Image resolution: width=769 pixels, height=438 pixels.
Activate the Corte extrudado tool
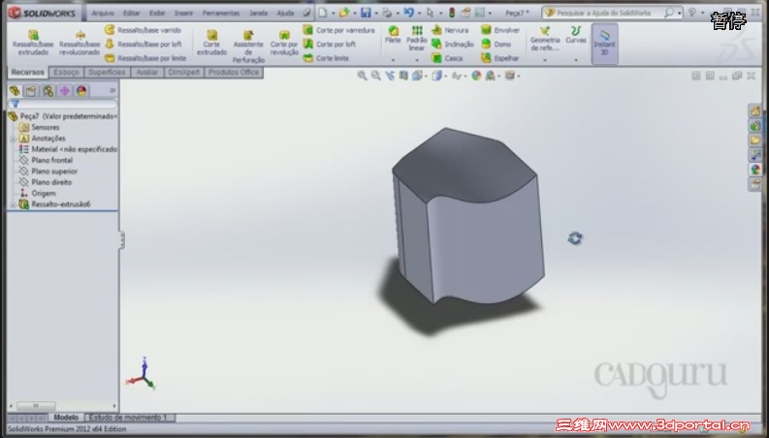(211, 43)
